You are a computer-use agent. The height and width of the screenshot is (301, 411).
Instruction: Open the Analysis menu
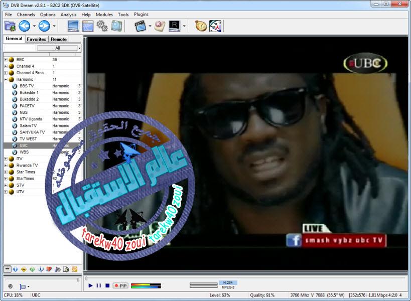pyautogui.click(x=68, y=15)
